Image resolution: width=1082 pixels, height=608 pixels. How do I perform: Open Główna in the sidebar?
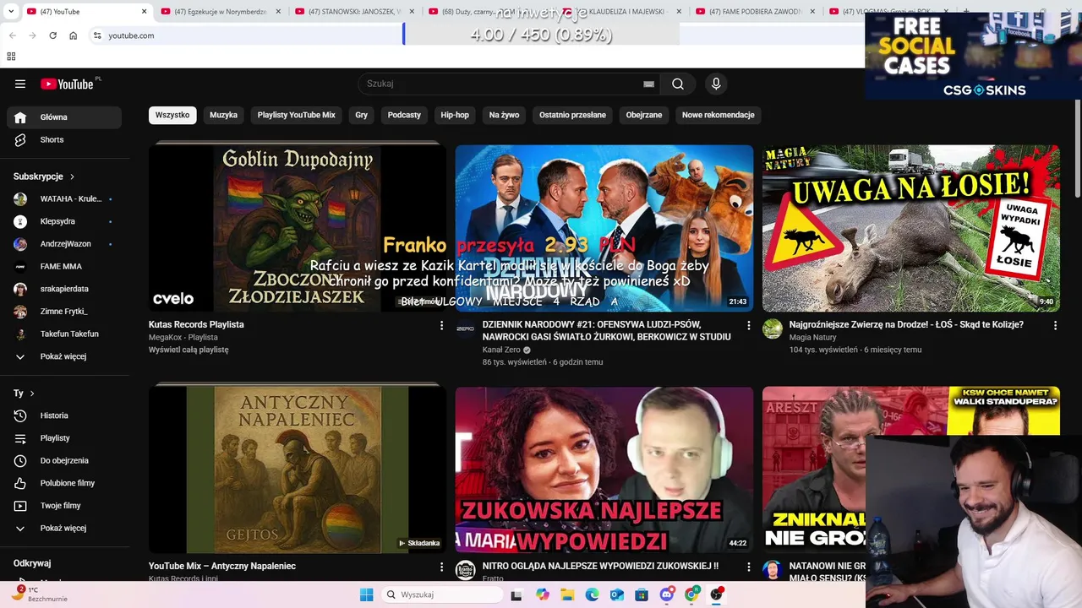point(64,117)
